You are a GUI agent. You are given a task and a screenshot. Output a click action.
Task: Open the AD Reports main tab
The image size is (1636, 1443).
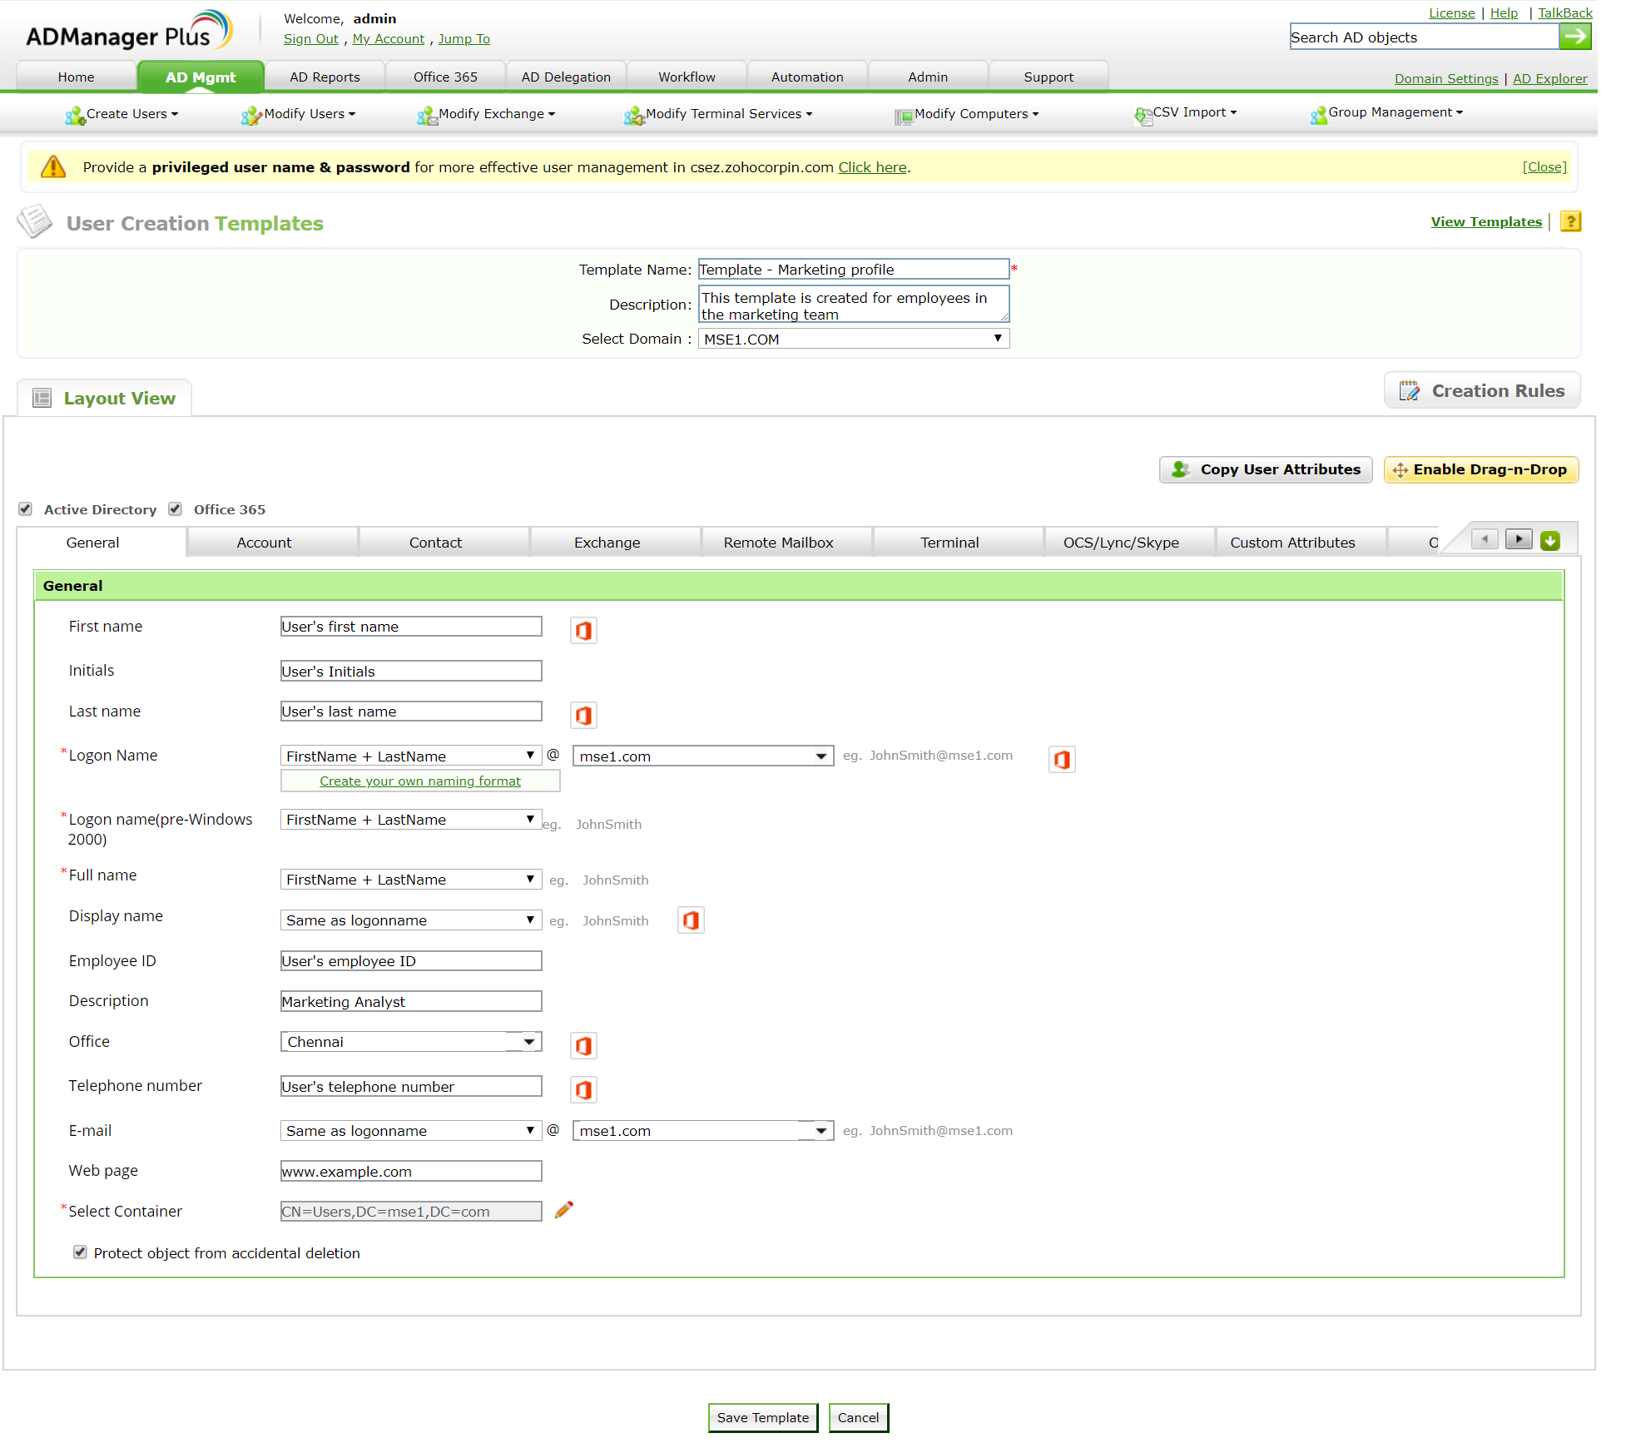coord(325,77)
